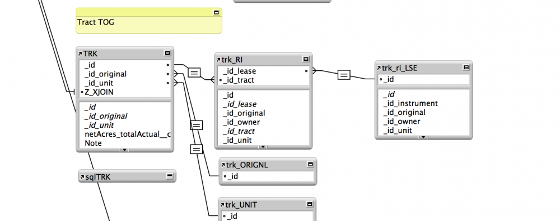Image resolution: width=560 pixels, height=221 pixels.
Task: Collapse the Tract TOG note
Action: (216, 12)
